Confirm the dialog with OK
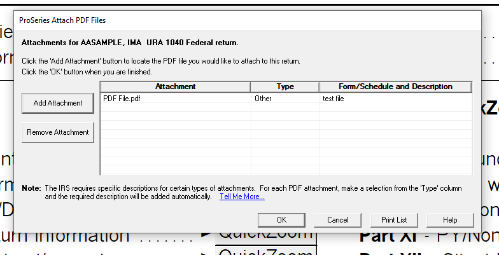499x255 pixels. pos(281,220)
